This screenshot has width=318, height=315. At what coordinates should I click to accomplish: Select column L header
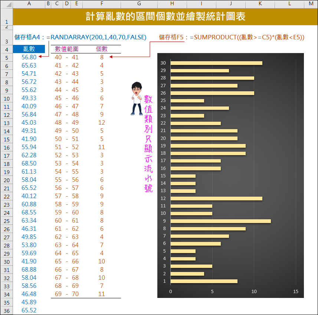(289, 3)
